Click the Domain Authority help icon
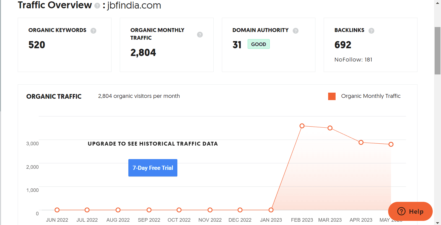 tap(295, 31)
